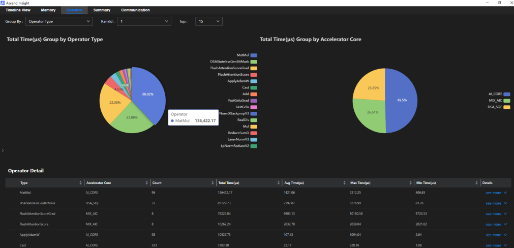Open the Top 15 dropdown
The width and height of the screenshot is (514, 248).
click(x=209, y=22)
